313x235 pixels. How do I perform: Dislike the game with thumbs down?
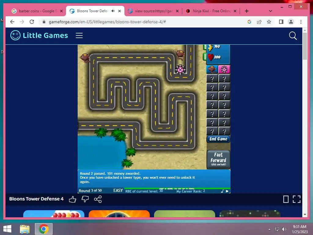[x=85, y=199]
